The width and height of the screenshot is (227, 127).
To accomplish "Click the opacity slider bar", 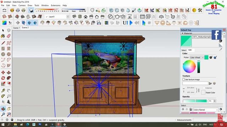I will (x=195, y=101).
